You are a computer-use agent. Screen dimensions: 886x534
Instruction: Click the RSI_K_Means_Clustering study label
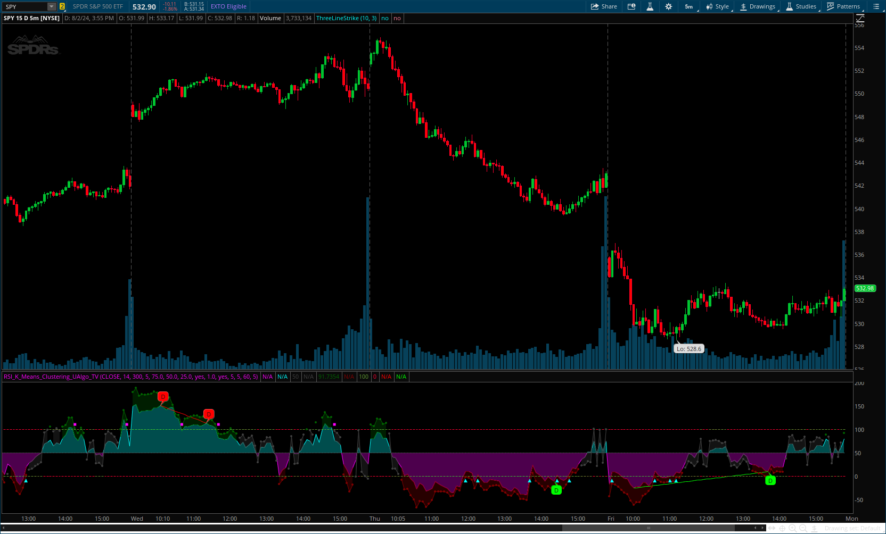(x=130, y=377)
